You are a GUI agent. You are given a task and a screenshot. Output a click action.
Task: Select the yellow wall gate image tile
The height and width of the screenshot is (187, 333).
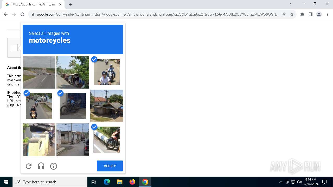point(39,140)
